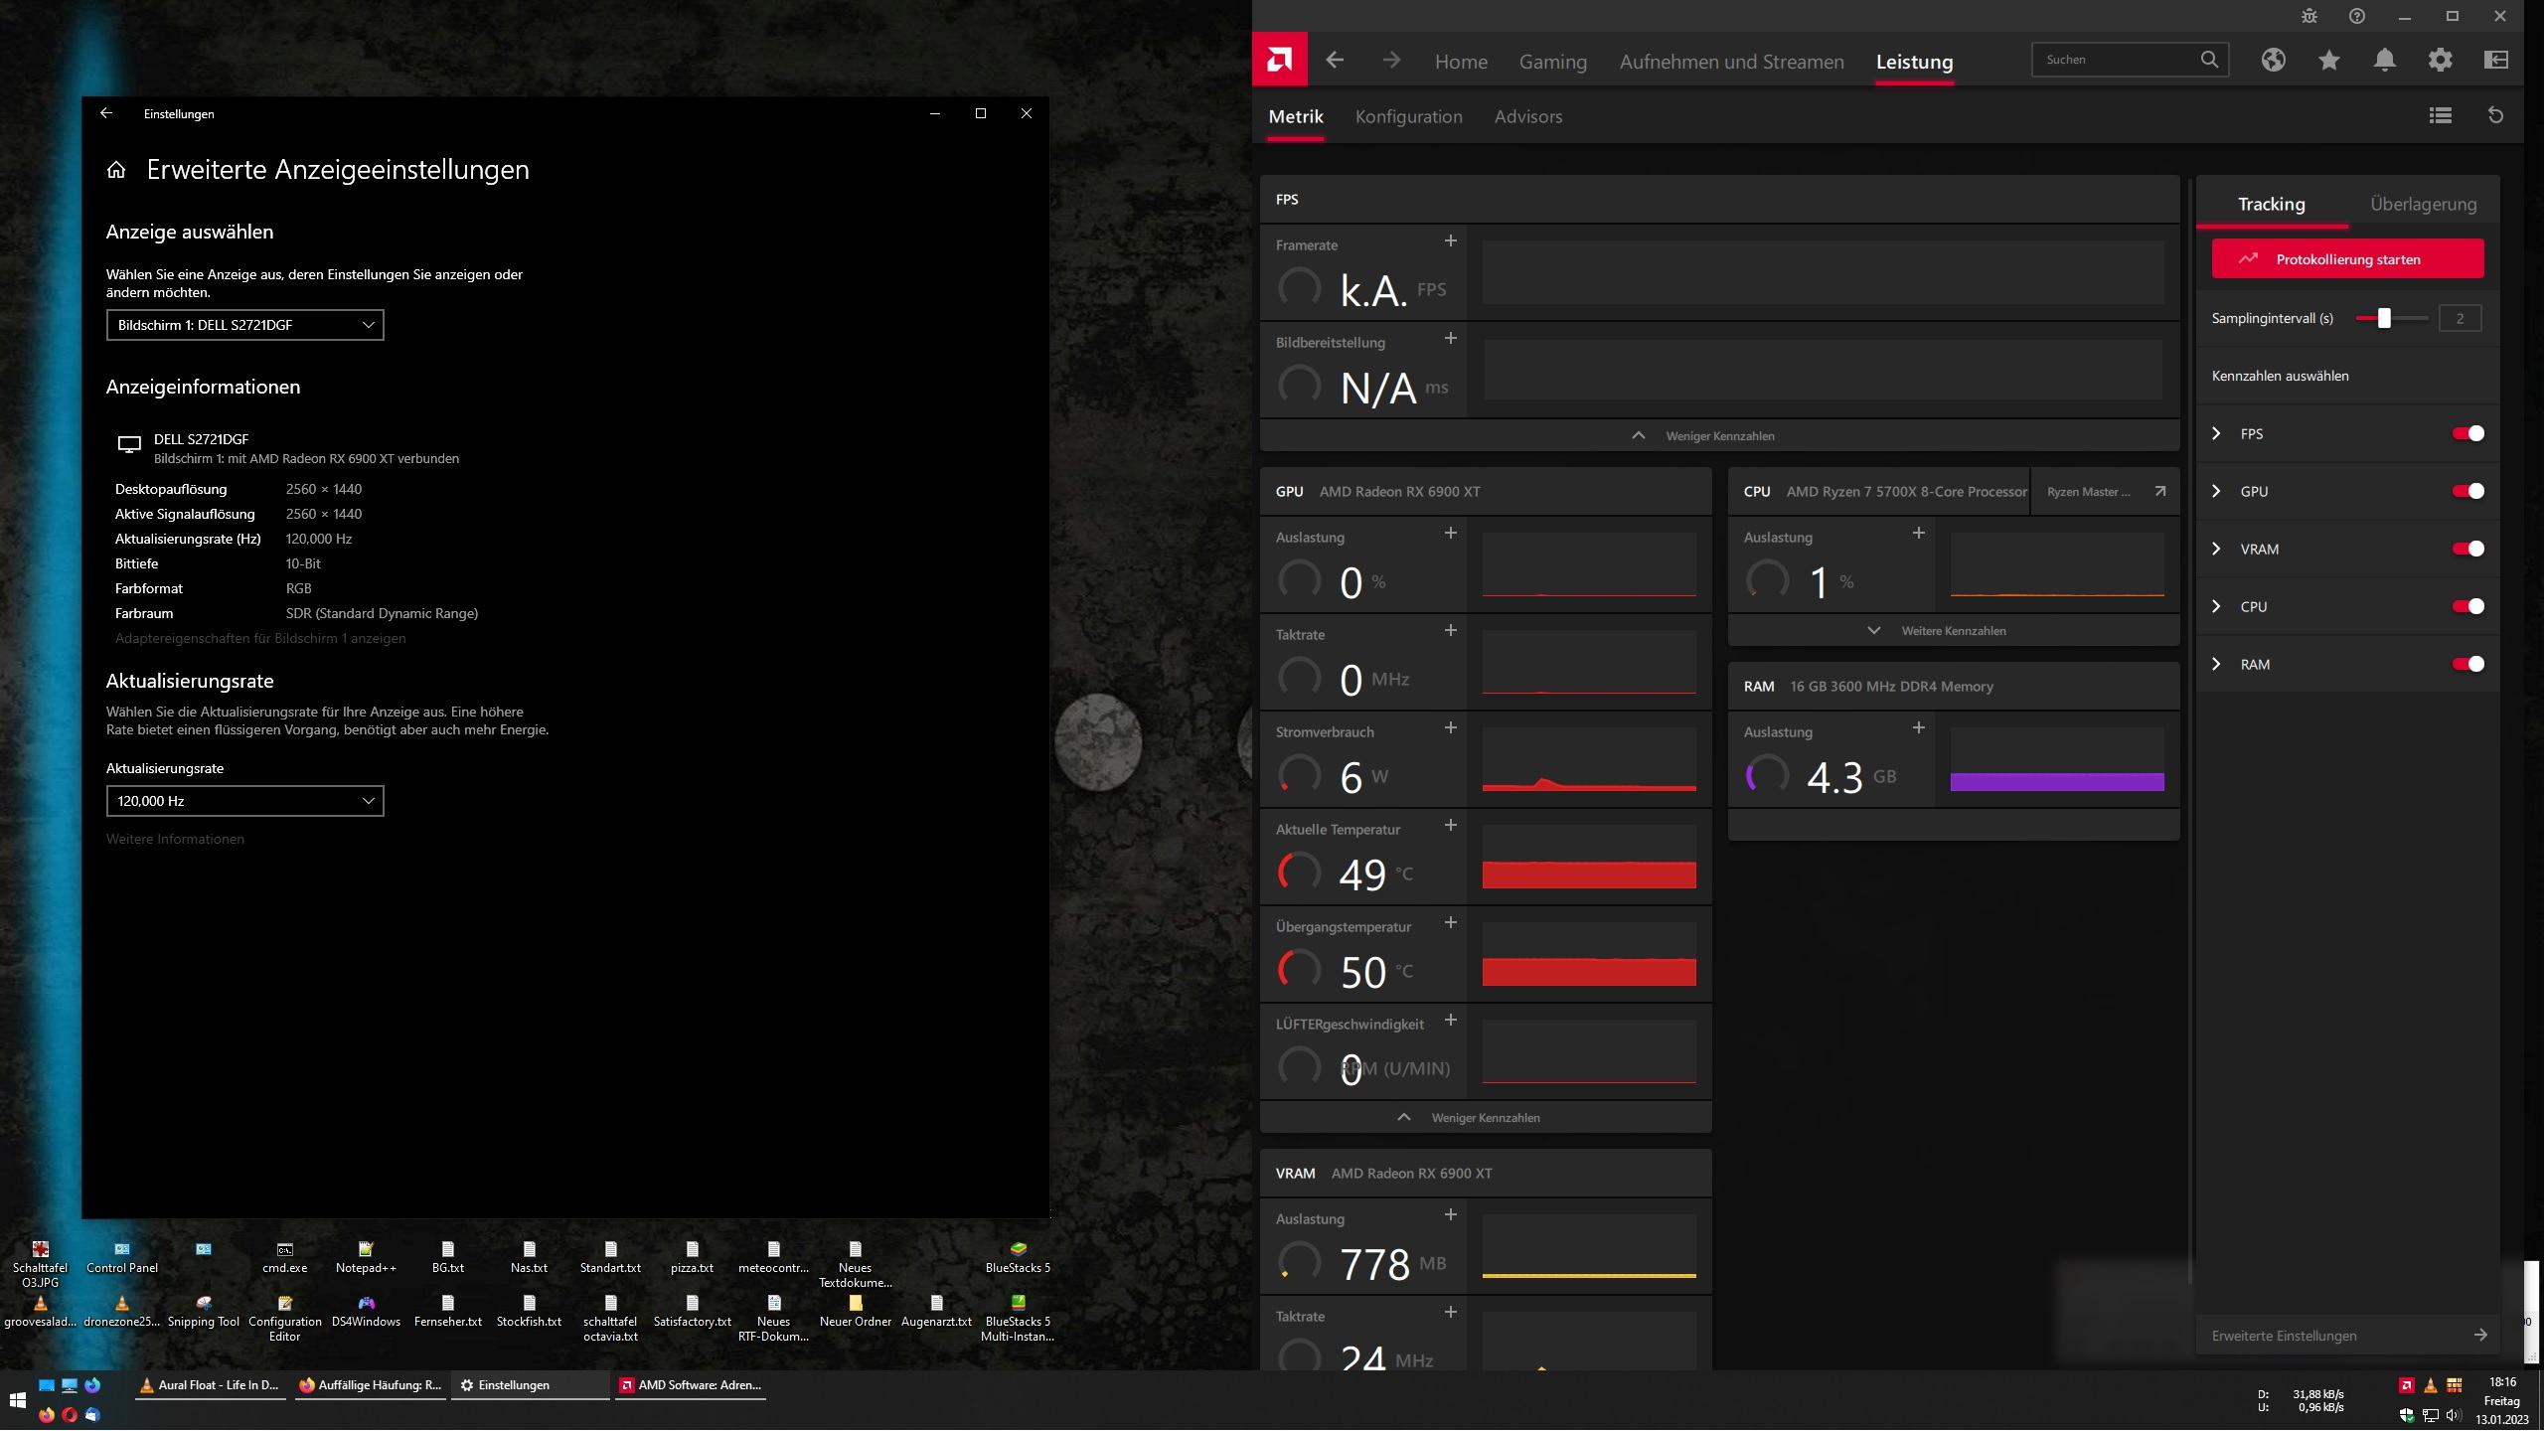Add CPU Auslastung metric with plus icon
The image size is (2546, 1431).
[x=1919, y=533]
